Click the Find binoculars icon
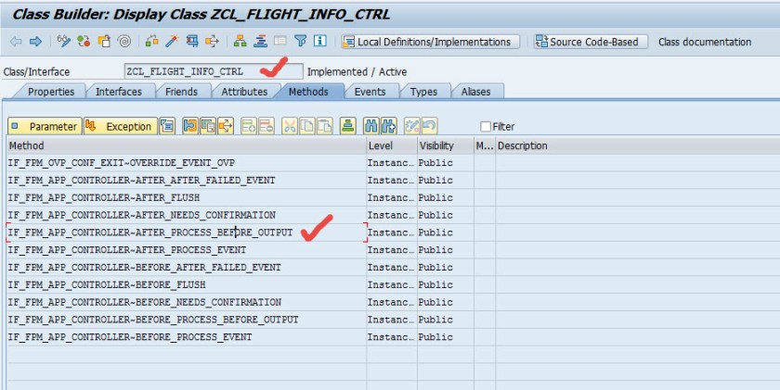 tap(371, 127)
